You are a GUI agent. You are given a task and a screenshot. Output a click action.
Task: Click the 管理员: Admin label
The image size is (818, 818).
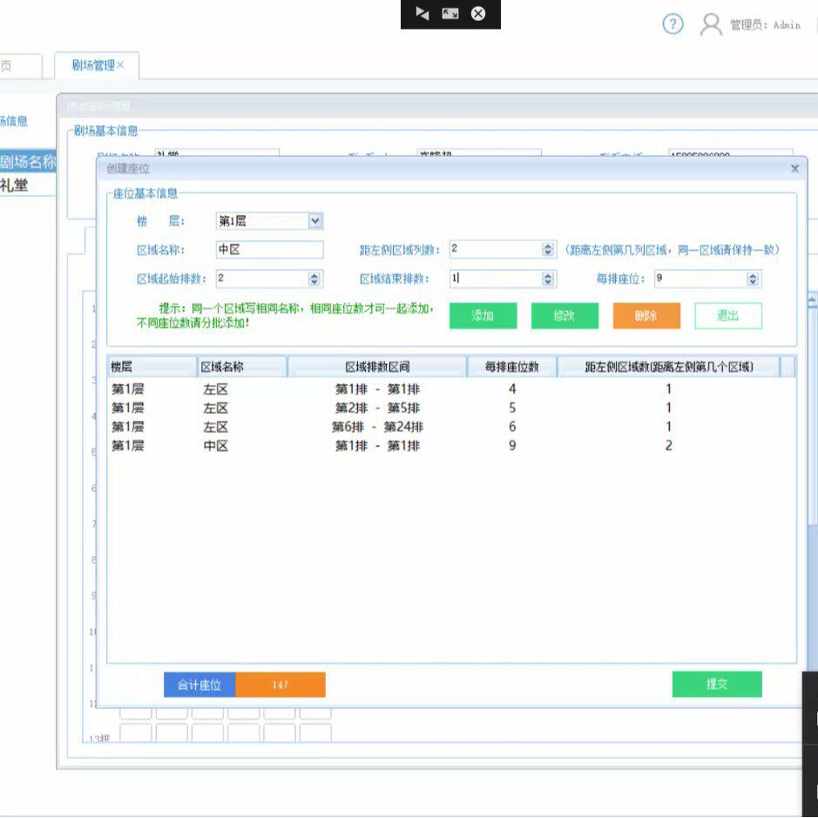765,25
